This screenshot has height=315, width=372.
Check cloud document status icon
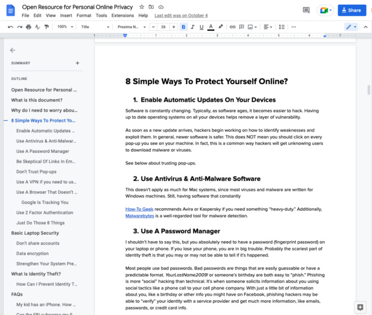click(161, 7)
